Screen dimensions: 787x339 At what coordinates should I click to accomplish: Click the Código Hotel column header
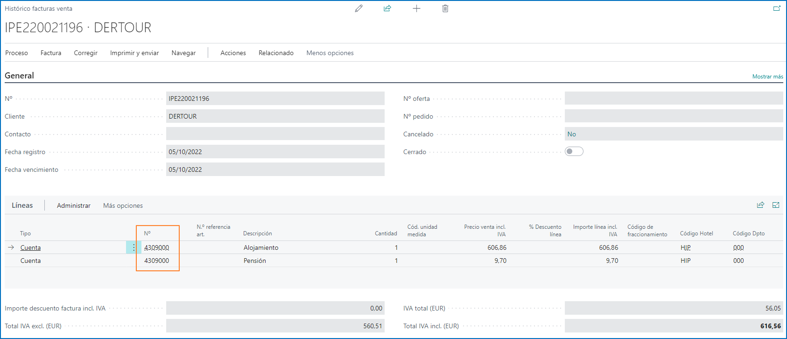pyautogui.click(x=696, y=233)
